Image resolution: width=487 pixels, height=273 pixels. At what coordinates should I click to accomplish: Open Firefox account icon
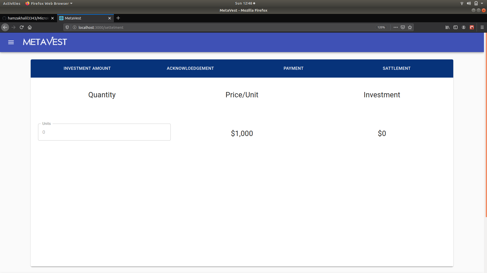click(x=464, y=27)
